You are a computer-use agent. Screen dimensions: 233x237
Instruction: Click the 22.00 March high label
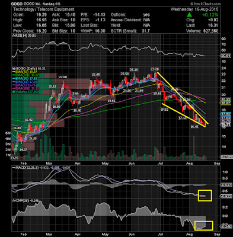click(63, 77)
